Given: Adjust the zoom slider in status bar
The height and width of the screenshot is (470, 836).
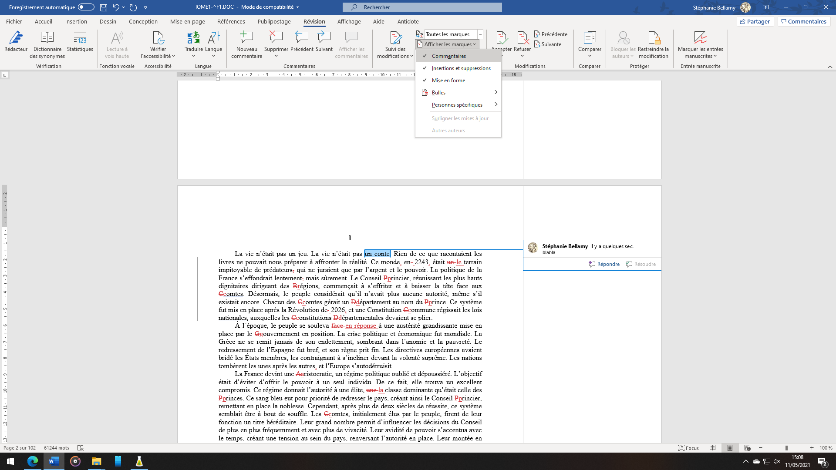Looking at the screenshot, I should point(786,448).
